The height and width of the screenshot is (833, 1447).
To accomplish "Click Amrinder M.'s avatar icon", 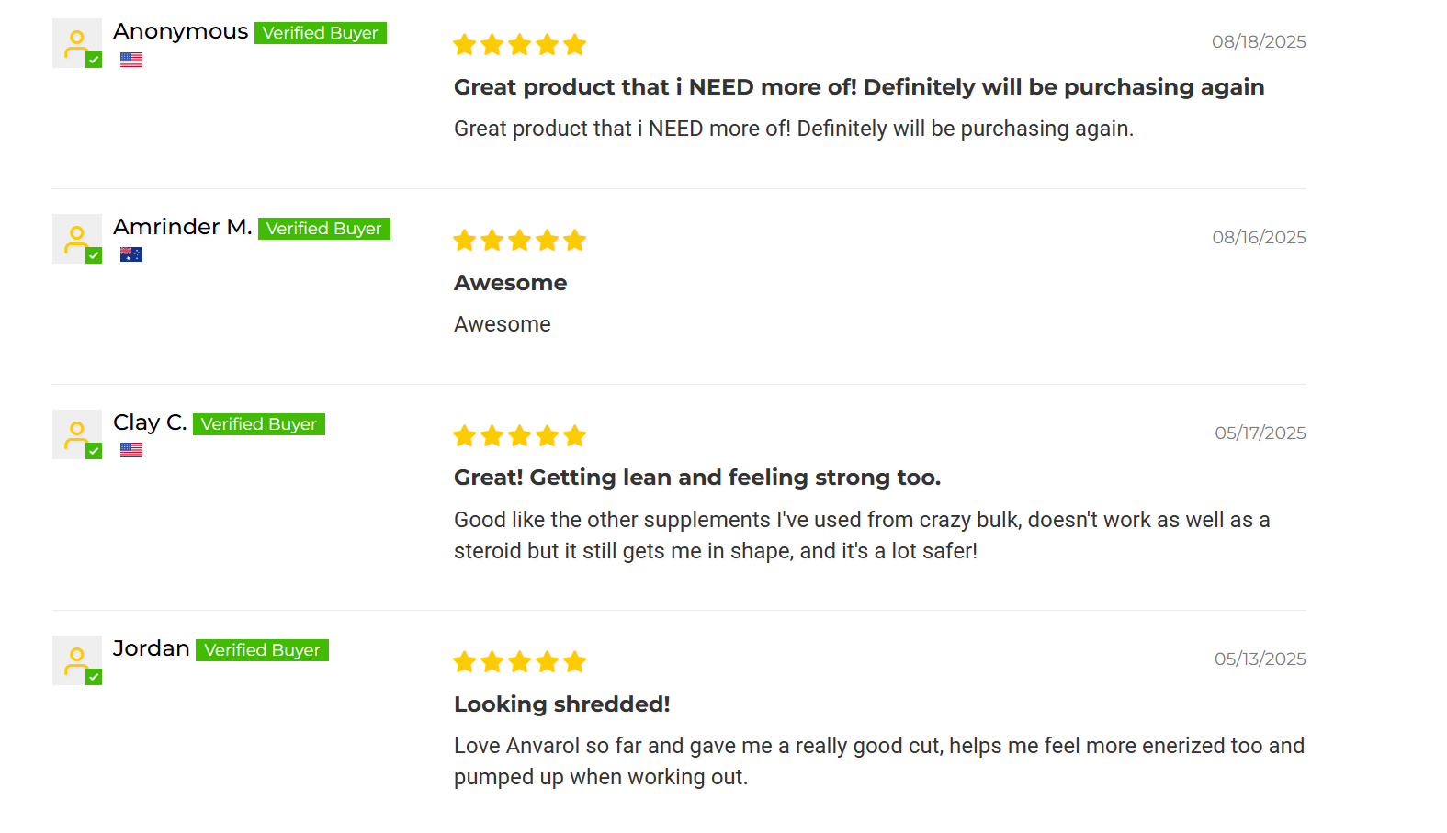I will pos(77,239).
